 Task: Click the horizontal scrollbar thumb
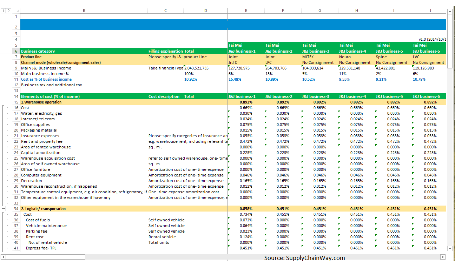(46, 257)
